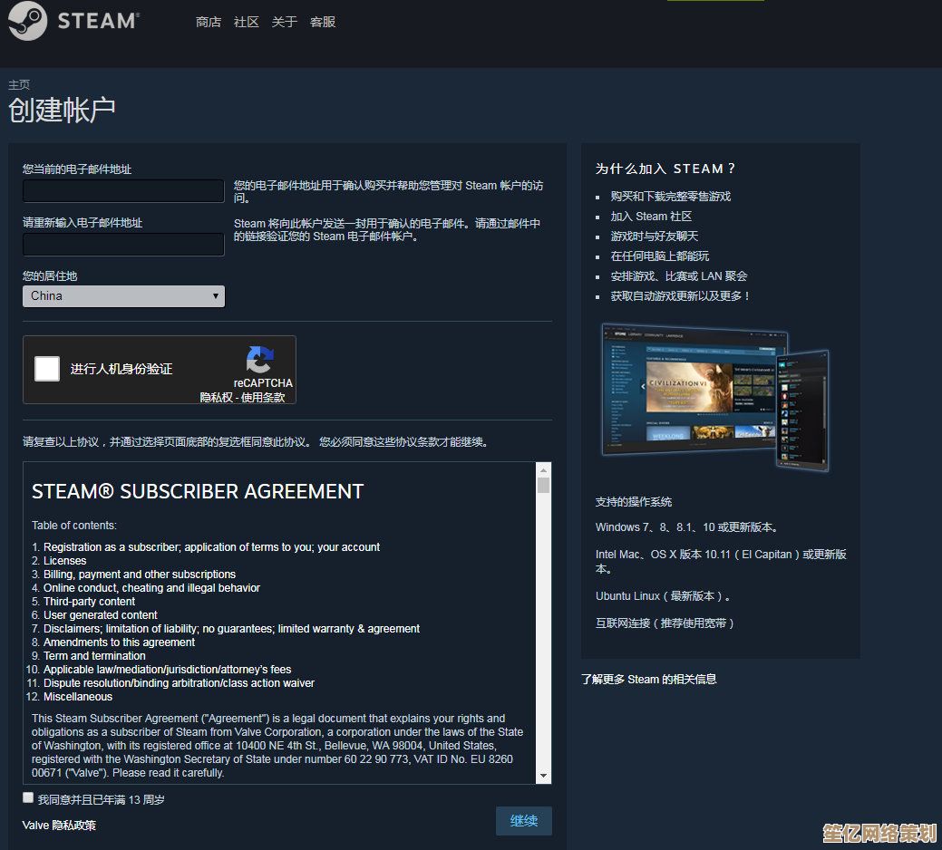Click the 了解更多 Steam 的相关信息 link
942x850 pixels.
point(648,679)
